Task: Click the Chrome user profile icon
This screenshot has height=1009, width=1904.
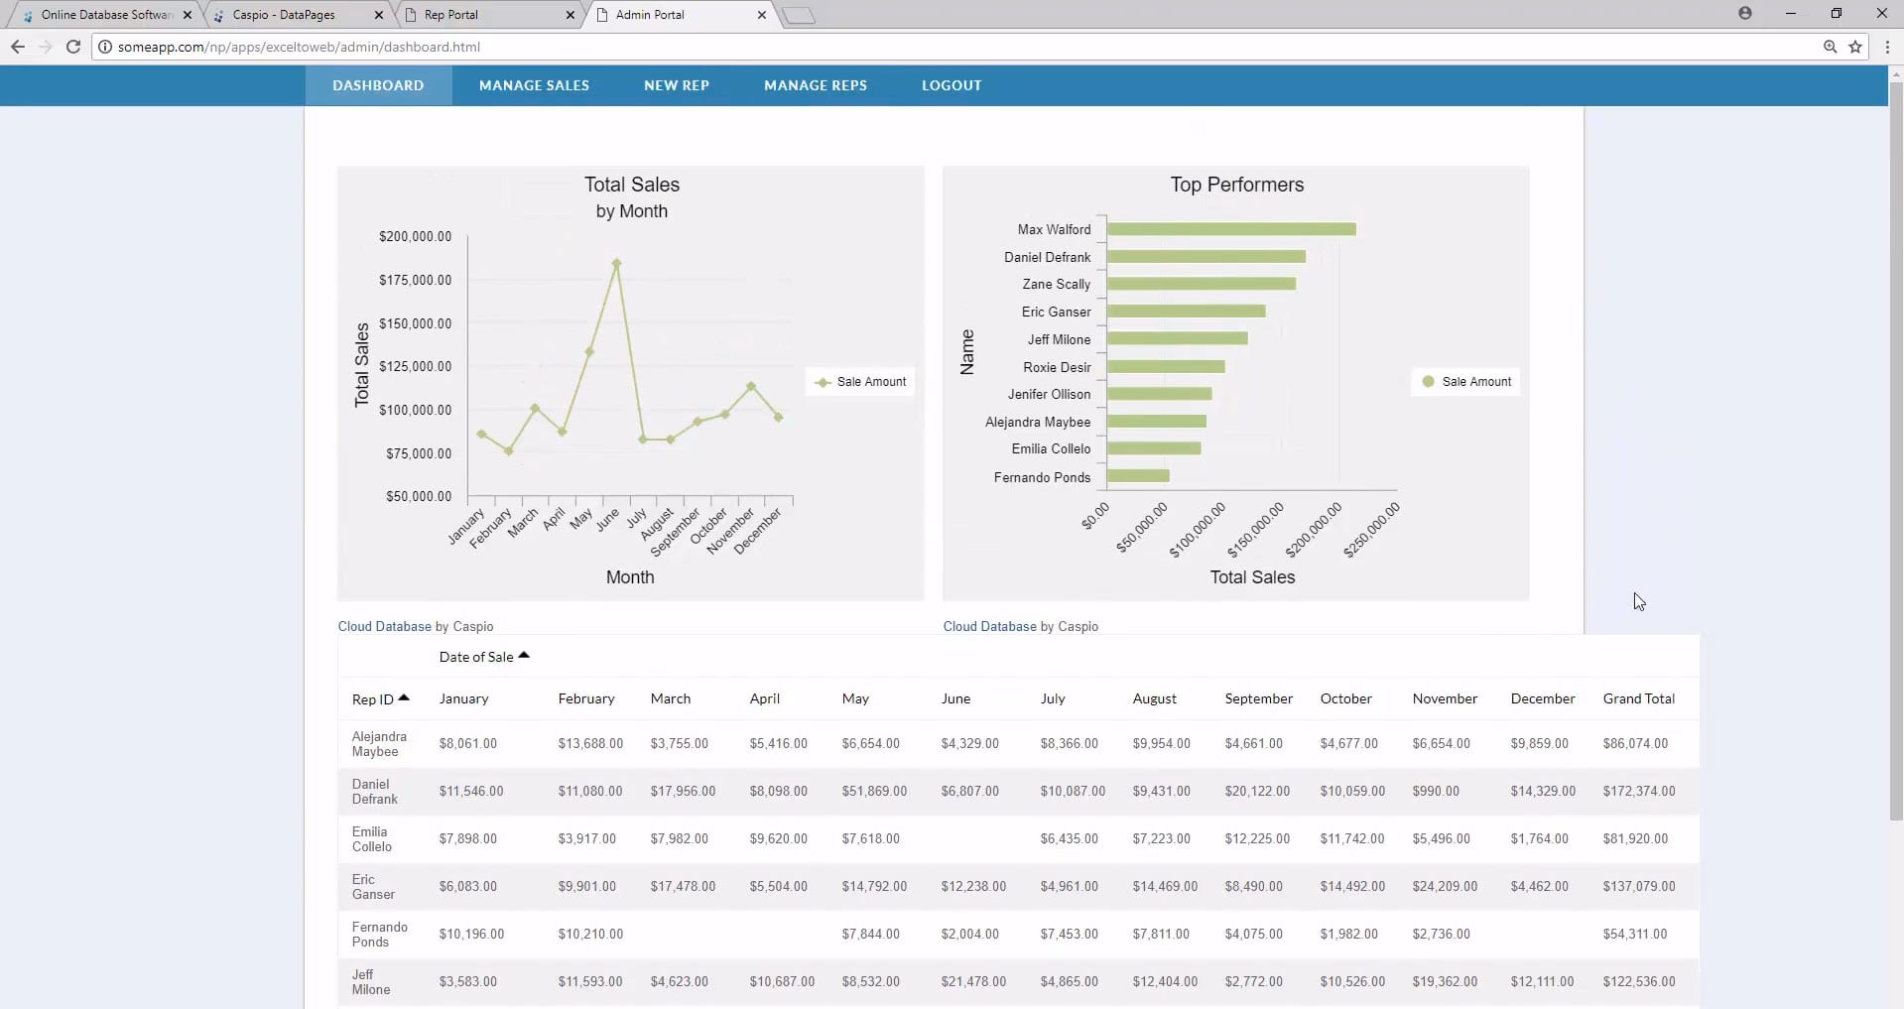Action: tap(1744, 14)
